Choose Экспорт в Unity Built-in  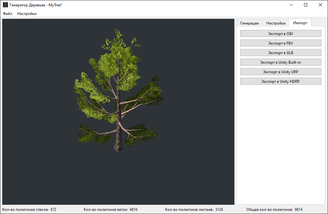[280, 62]
